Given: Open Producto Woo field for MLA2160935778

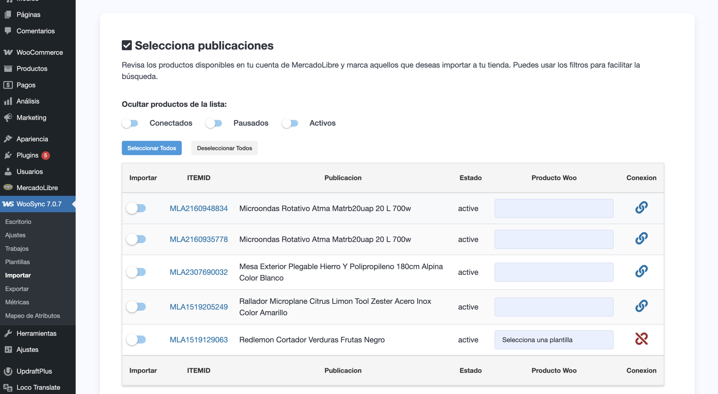Looking at the screenshot, I should click(554, 239).
